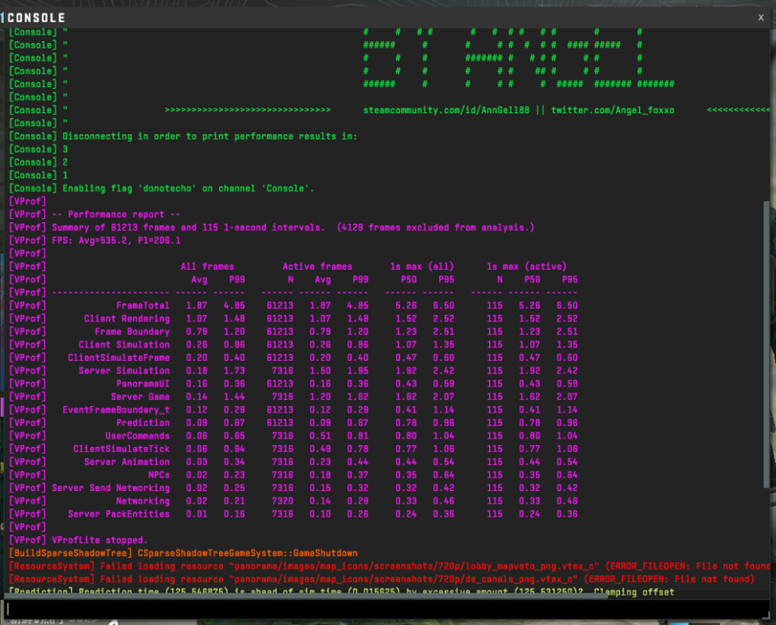Click the '1s max (all)' column header

422,266
